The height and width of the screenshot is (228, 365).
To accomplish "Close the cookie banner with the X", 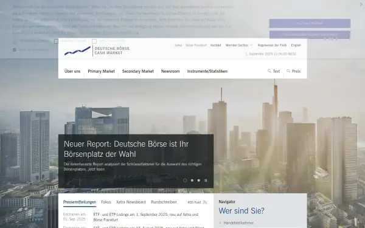I will tap(361, 4).
